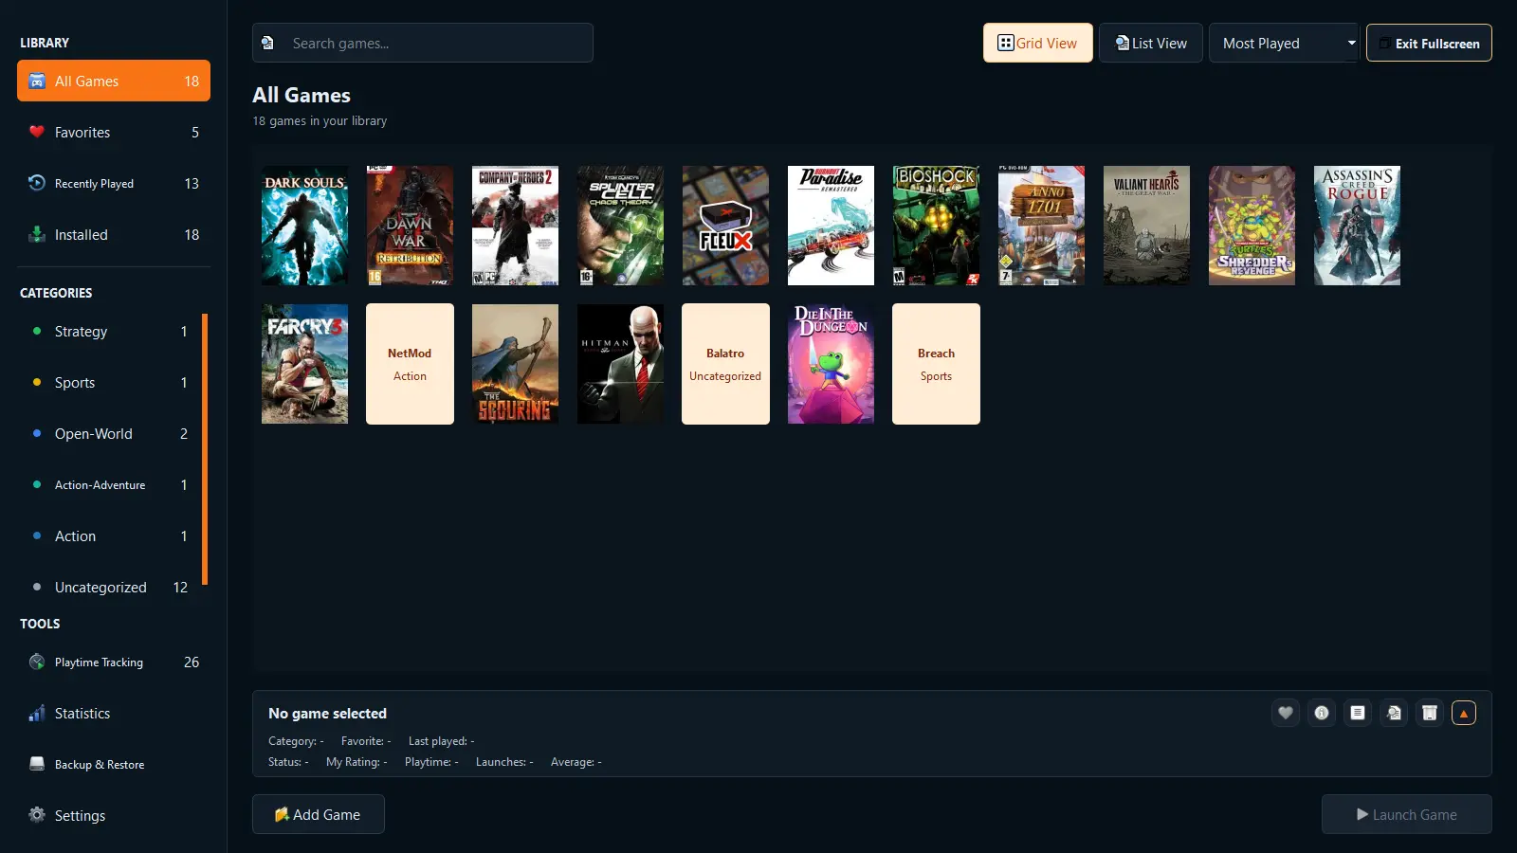Toggle favorite with the grey heart button

pyautogui.click(x=1286, y=713)
